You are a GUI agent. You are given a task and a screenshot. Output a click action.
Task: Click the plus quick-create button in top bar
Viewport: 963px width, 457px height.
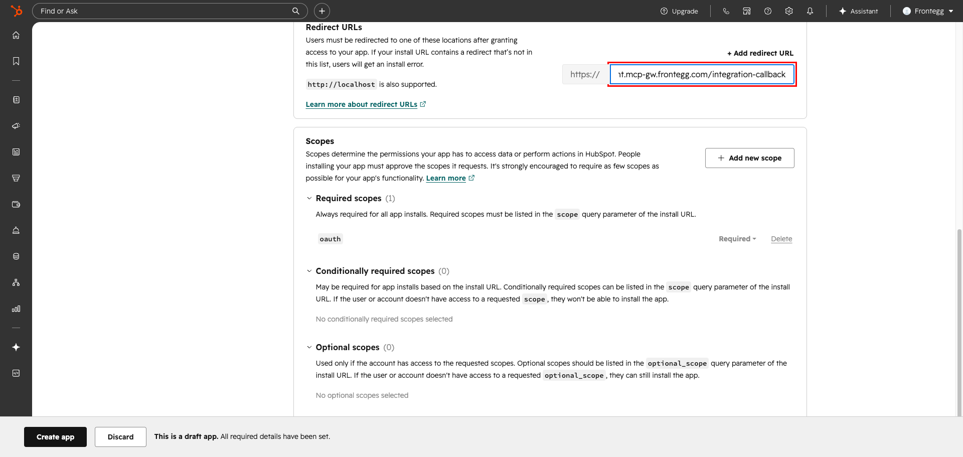point(322,11)
